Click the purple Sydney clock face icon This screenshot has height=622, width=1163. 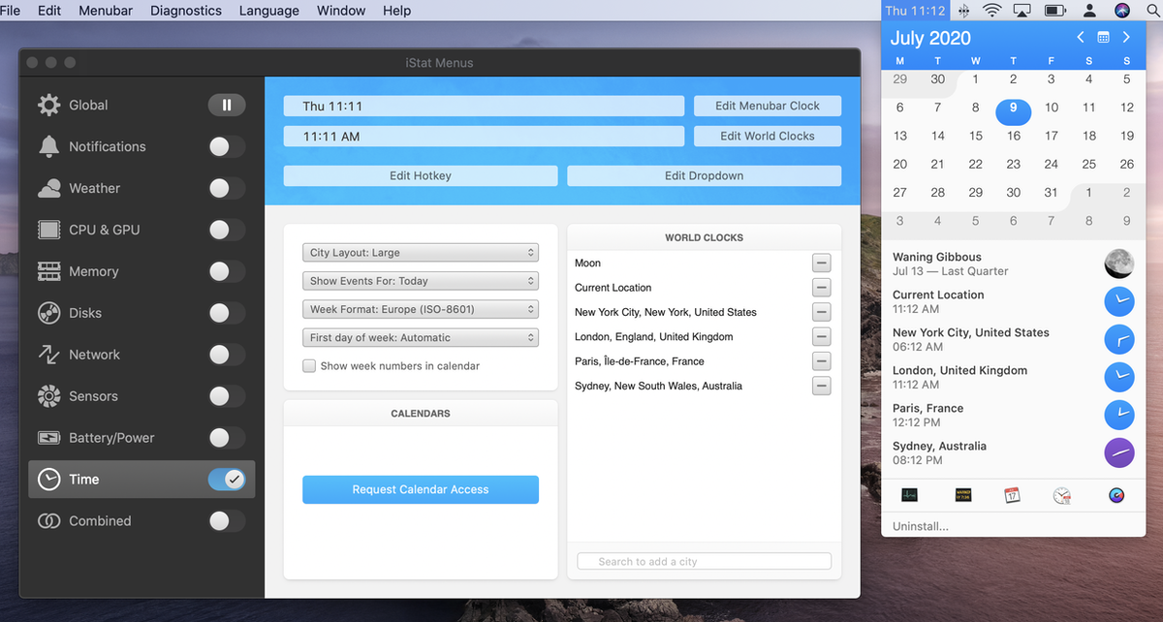pos(1119,452)
